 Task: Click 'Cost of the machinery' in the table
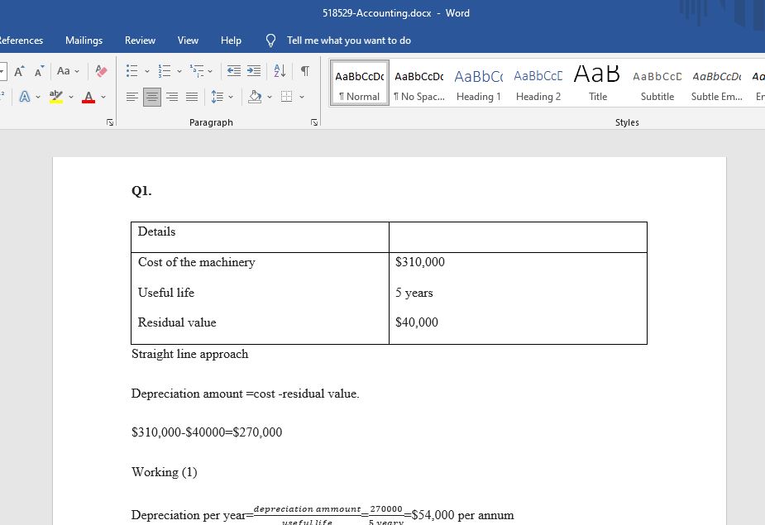click(x=197, y=262)
